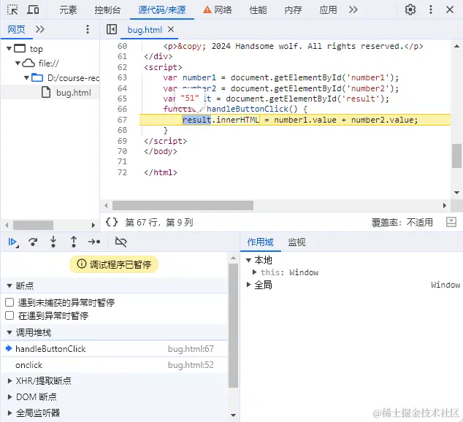The width and height of the screenshot is (463, 422).
Task: Click the editor horizontal scrollbar thumb
Action: [183, 205]
